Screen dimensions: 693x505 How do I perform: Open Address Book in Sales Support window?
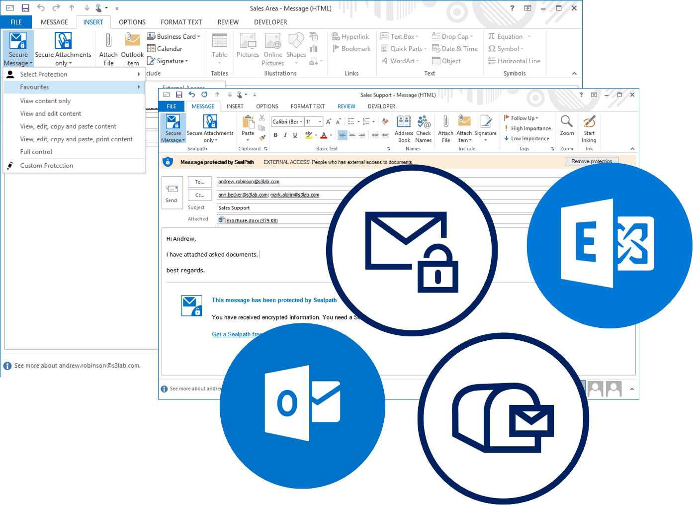404,129
